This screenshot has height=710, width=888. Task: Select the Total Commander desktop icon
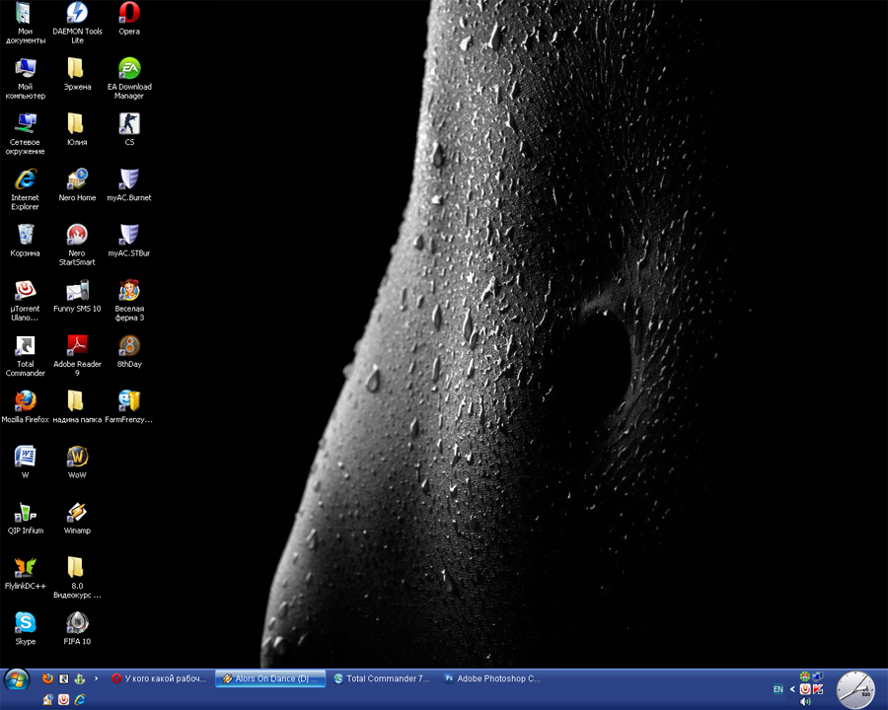26,346
